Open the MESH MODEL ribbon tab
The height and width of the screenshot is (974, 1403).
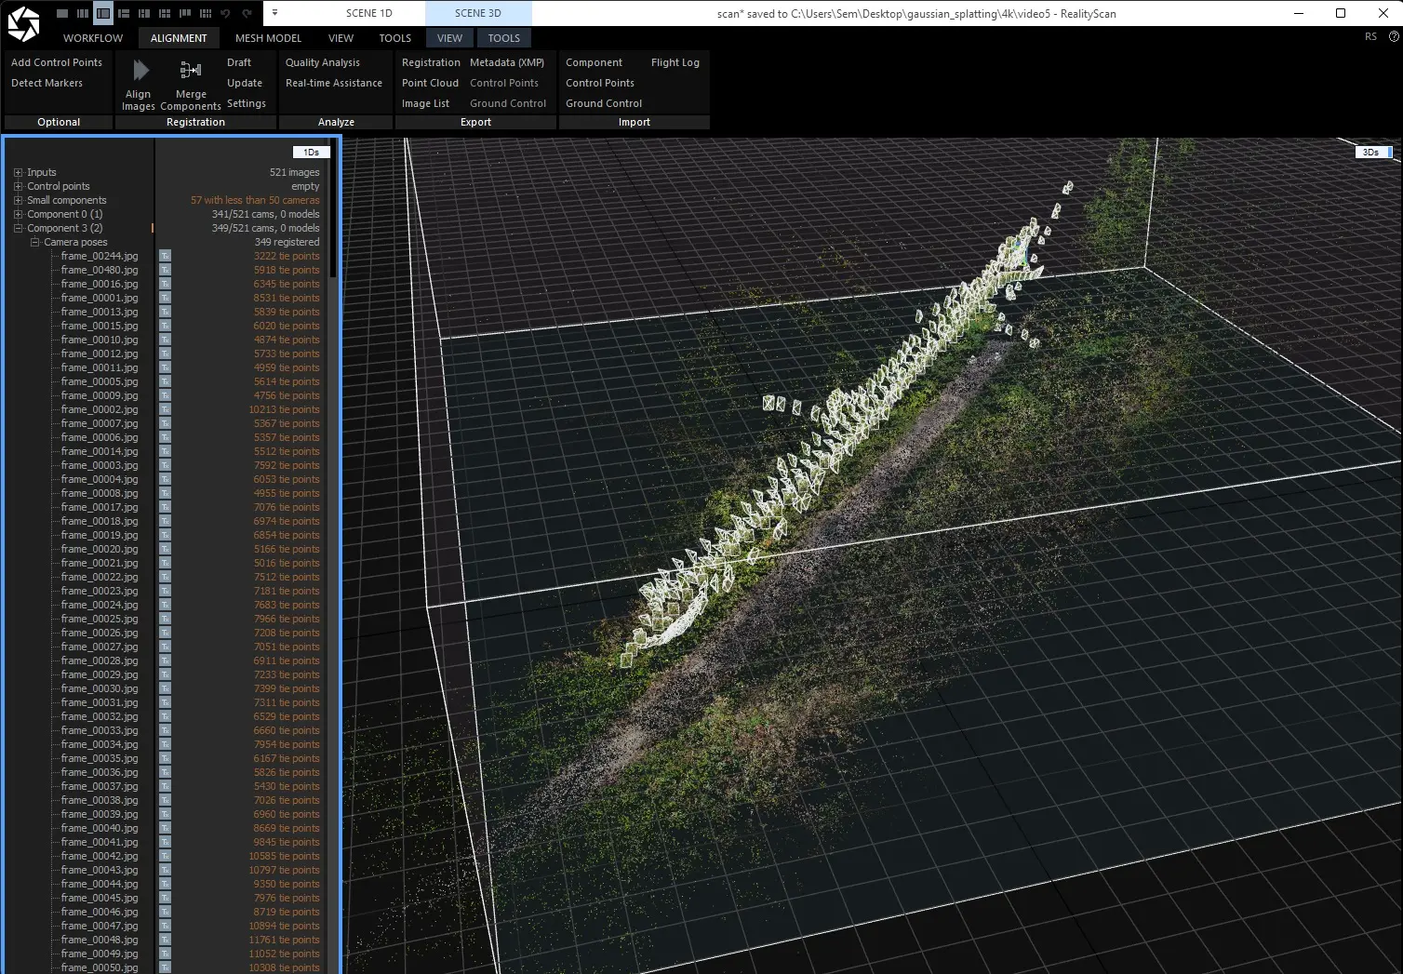click(x=268, y=38)
